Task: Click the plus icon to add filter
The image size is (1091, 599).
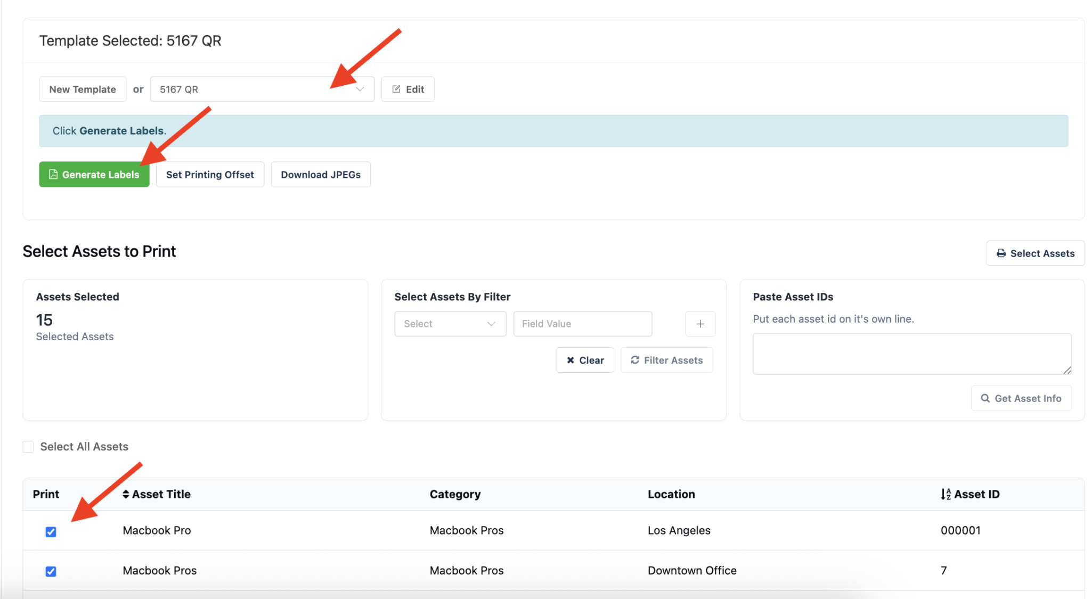Action: tap(700, 324)
